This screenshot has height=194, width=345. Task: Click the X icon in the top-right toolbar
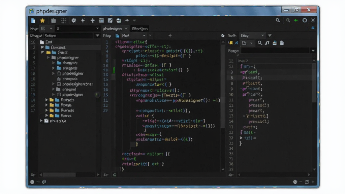click(313, 20)
